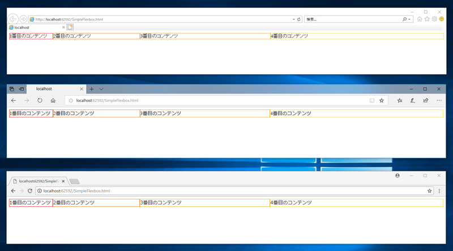Open Internet Explorer favorites star
The height and width of the screenshot is (251, 453).
427,19
